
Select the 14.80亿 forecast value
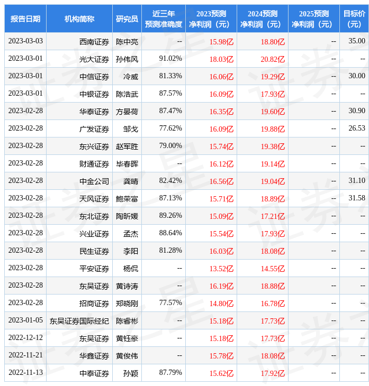click(221, 304)
